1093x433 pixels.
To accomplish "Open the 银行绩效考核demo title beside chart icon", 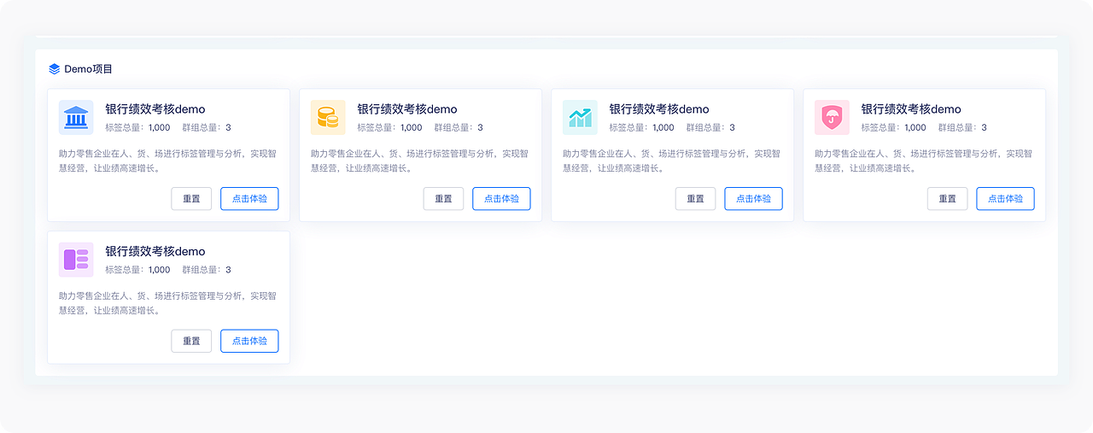I will pyautogui.click(x=659, y=109).
